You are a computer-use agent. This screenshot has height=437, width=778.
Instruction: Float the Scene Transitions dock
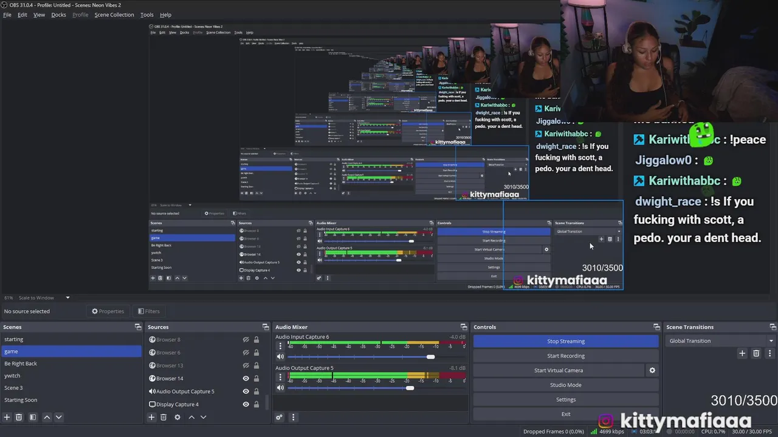coord(772,327)
